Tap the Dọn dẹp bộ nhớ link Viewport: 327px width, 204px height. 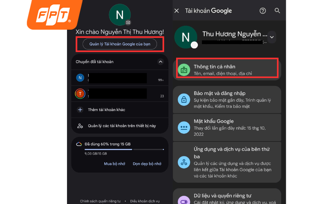tap(147, 164)
